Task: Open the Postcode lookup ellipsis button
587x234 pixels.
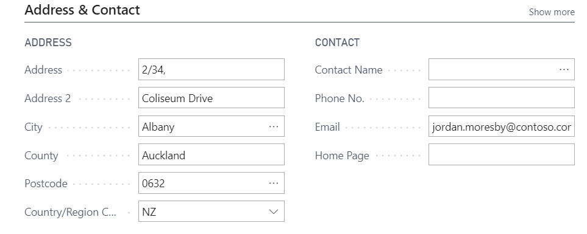Action: (274, 183)
